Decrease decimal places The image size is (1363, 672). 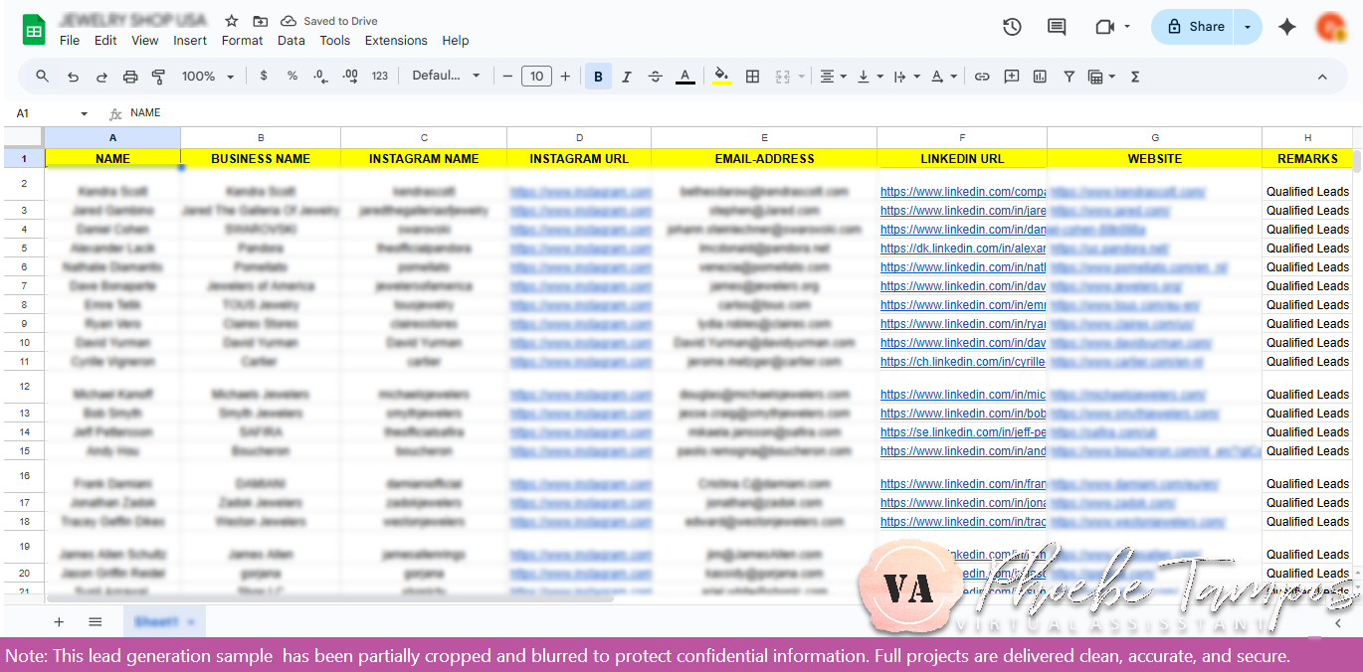point(319,76)
